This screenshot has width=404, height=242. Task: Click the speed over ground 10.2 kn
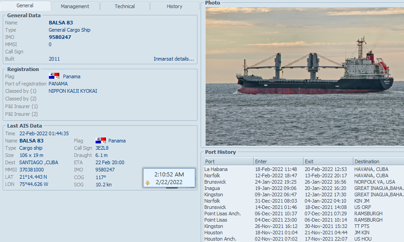coord(104,185)
